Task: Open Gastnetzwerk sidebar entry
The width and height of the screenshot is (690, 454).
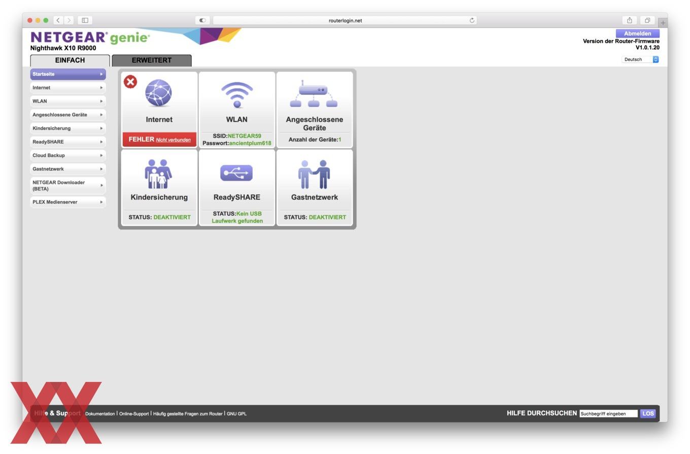Action: pyautogui.click(x=68, y=169)
